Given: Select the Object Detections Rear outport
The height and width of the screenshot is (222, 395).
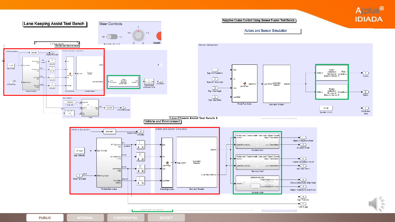Looking at the screenshot, I should pyautogui.click(x=303, y=137).
